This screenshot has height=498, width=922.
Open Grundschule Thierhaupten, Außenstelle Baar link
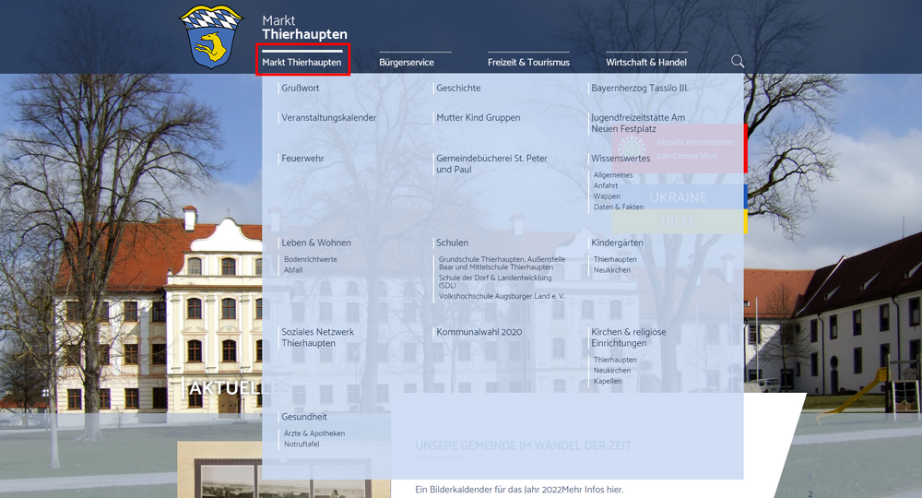tap(502, 262)
